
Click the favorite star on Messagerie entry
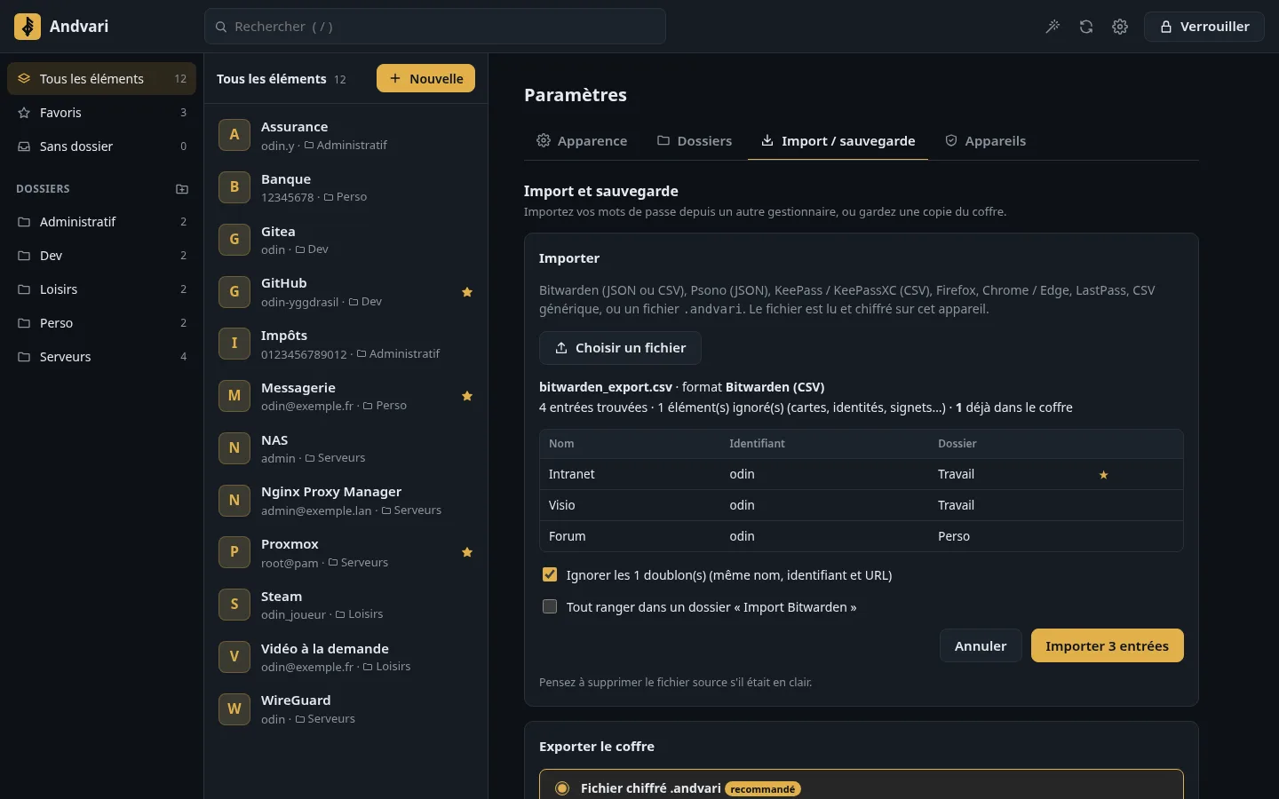tap(467, 396)
